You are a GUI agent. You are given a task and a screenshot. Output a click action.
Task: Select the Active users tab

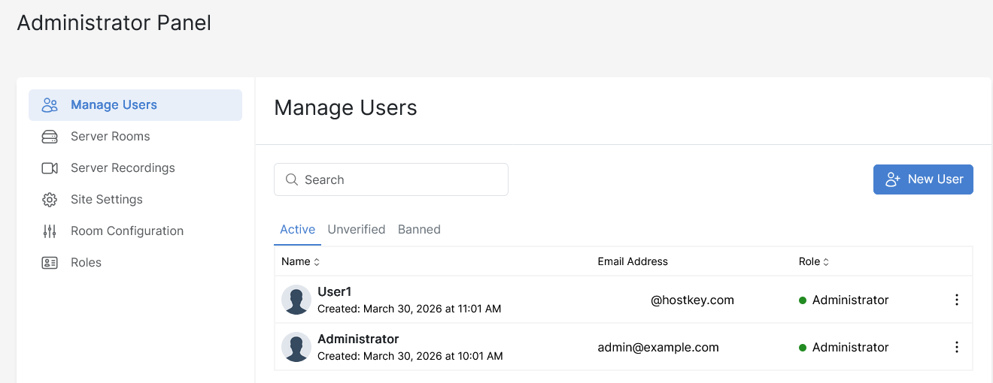(297, 230)
